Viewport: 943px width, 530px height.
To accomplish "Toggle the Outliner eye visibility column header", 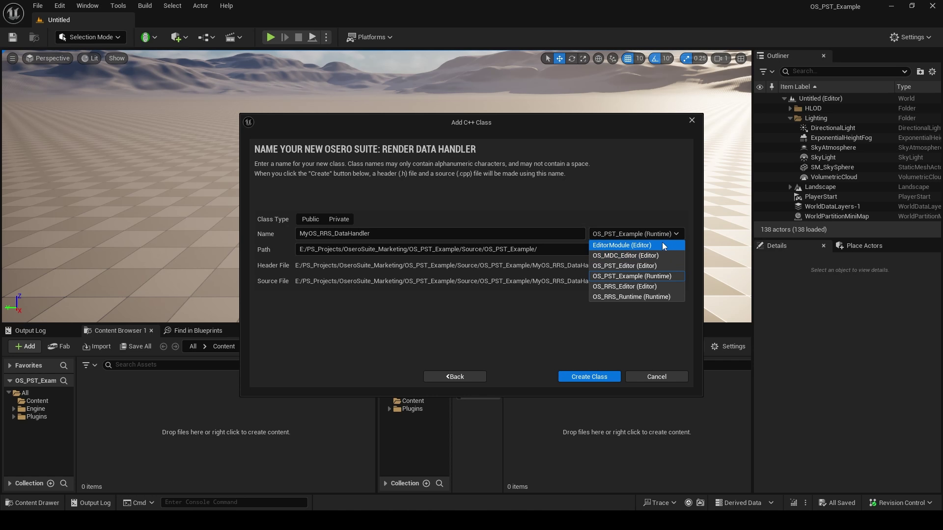I will tap(760, 87).
